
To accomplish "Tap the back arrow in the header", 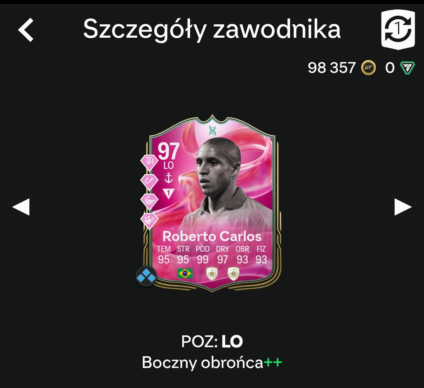I will 26,30.
